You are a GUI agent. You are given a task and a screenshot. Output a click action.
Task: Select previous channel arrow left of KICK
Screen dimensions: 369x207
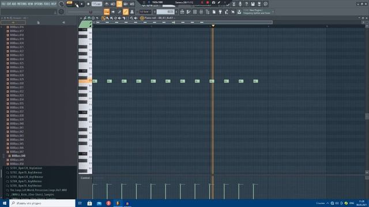155,11
